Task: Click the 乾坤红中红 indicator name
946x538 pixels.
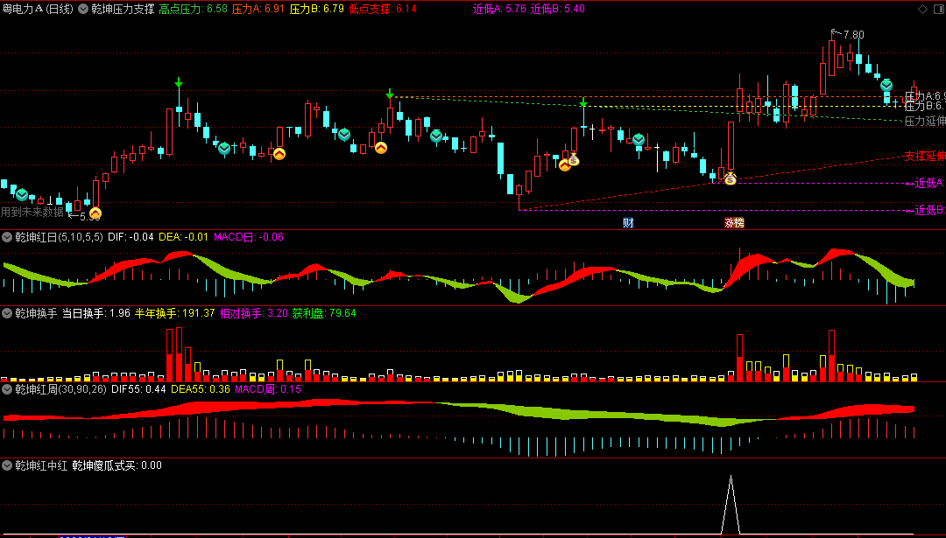Action: pyautogui.click(x=41, y=465)
